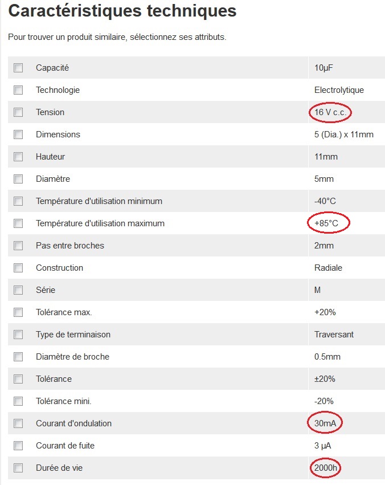This screenshot has width=385, height=485.
Task: Select the Série row checkbox
Action: pyautogui.click(x=18, y=290)
